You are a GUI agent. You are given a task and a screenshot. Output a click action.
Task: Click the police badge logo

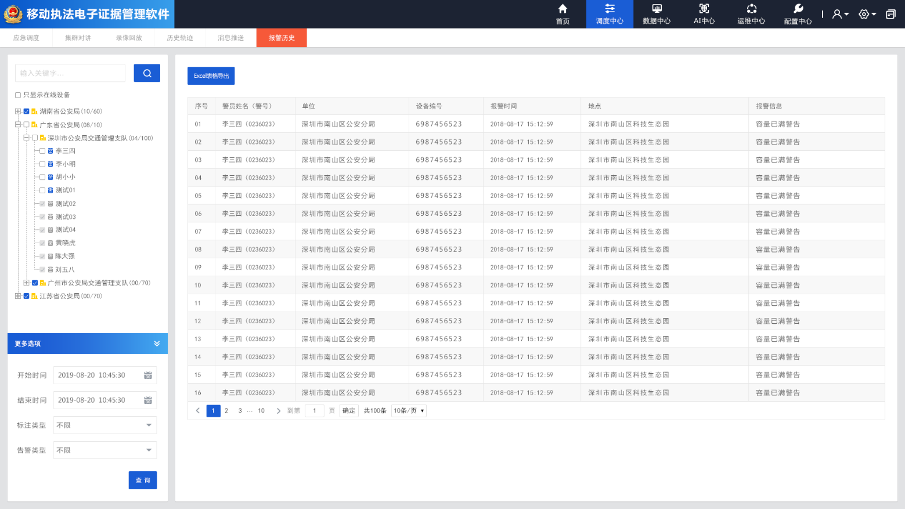(13, 14)
